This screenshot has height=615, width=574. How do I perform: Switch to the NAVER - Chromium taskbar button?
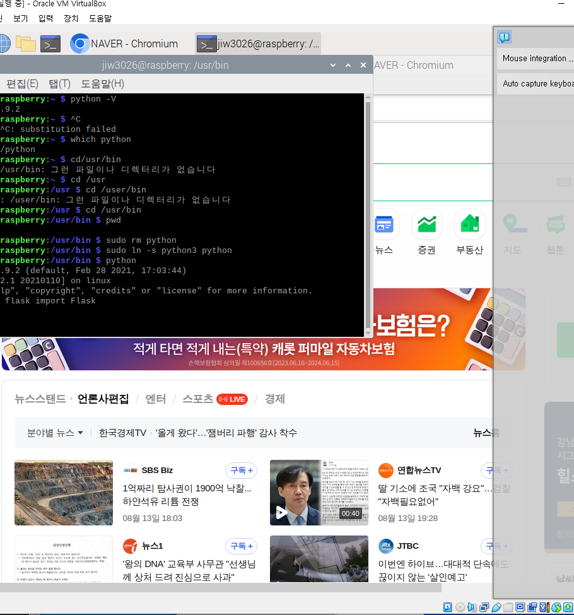(124, 44)
